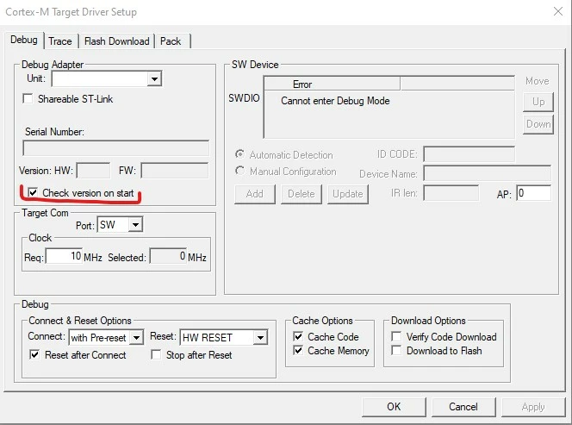Enable Shareable ST-Link checkbox

click(x=28, y=99)
